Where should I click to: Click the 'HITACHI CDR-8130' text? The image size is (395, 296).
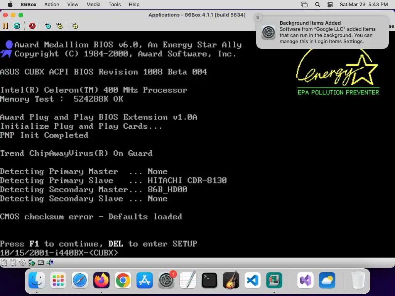point(187,180)
